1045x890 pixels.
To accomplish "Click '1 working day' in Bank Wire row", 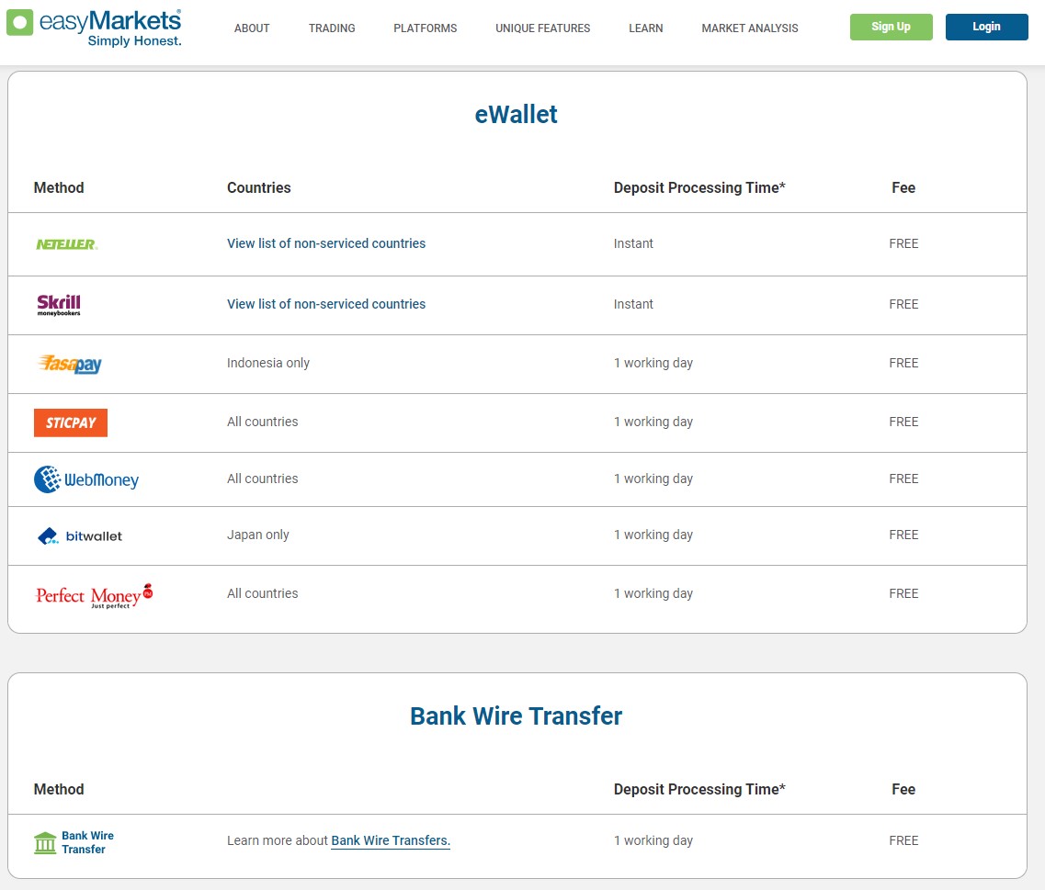I will pyautogui.click(x=653, y=840).
